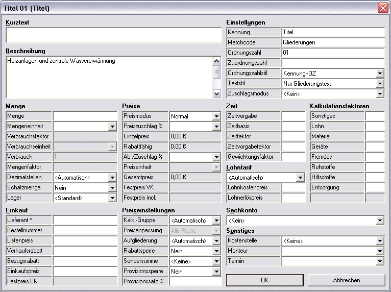This screenshot has width=391, height=292.
Task: Click the Kennung field containing Titel
Action: [333, 32]
